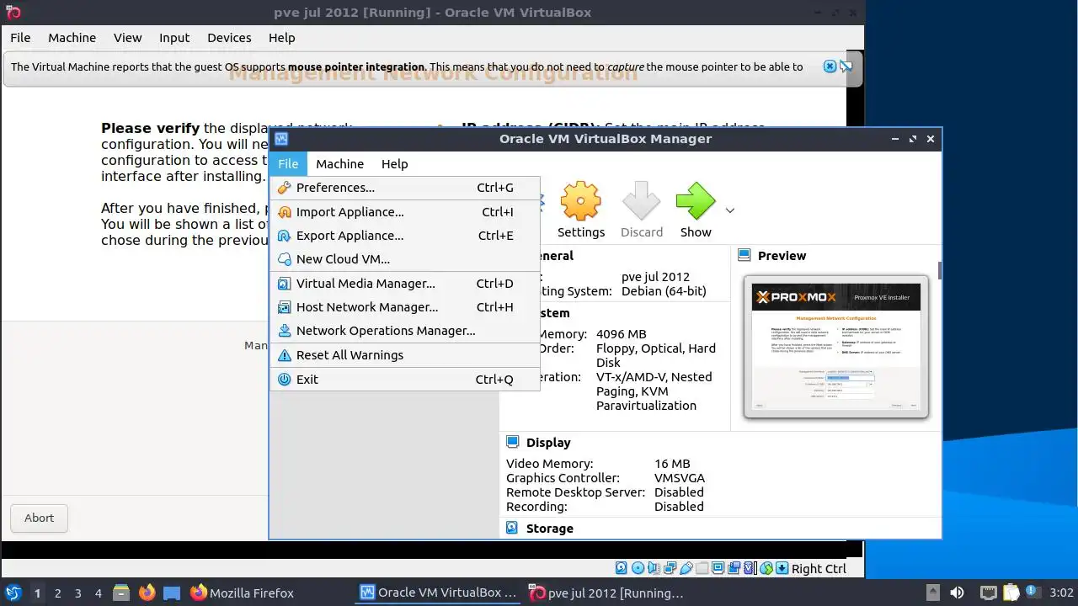Click keyboard capture arrow status icon
Screen dimensions: 1078x606
point(782,568)
